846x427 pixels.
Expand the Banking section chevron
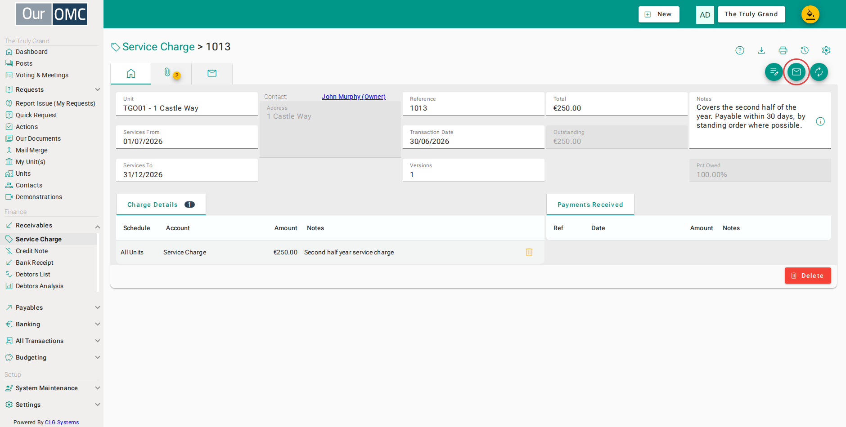98,324
